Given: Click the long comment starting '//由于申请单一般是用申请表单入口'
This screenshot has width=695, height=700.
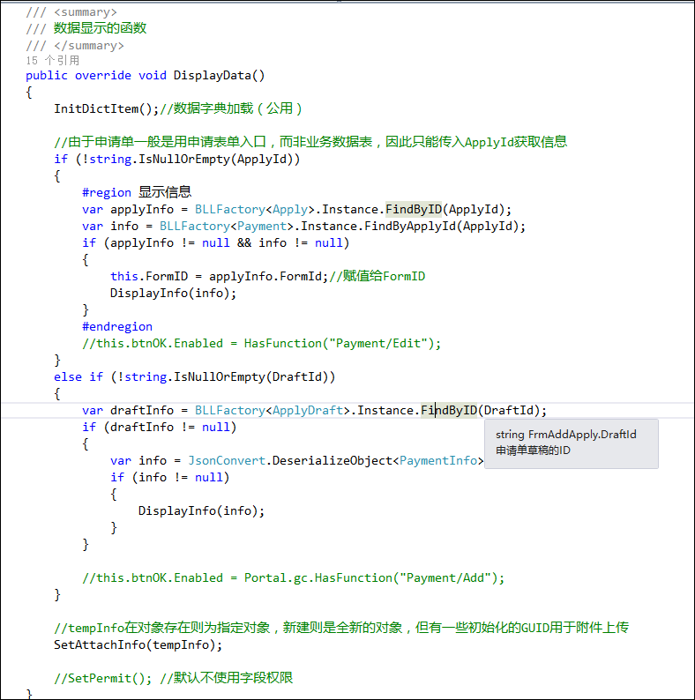Looking at the screenshot, I should pyautogui.click(x=310, y=142).
